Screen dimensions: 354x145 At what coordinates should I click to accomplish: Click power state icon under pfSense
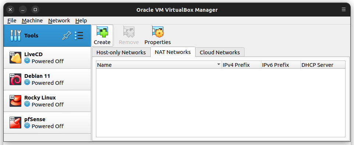pyautogui.click(x=27, y=126)
